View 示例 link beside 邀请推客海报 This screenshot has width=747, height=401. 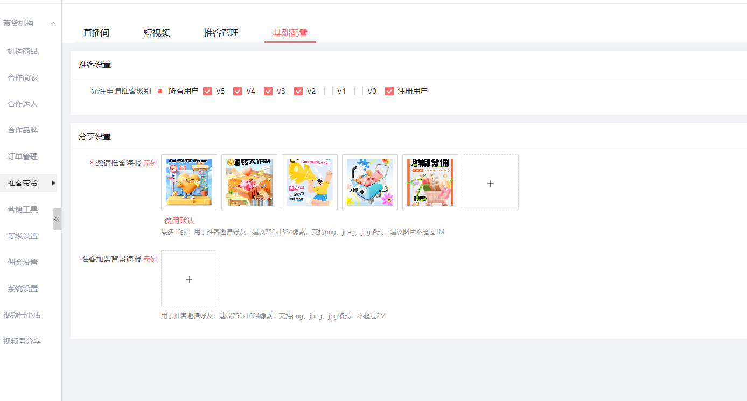click(150, 164)
